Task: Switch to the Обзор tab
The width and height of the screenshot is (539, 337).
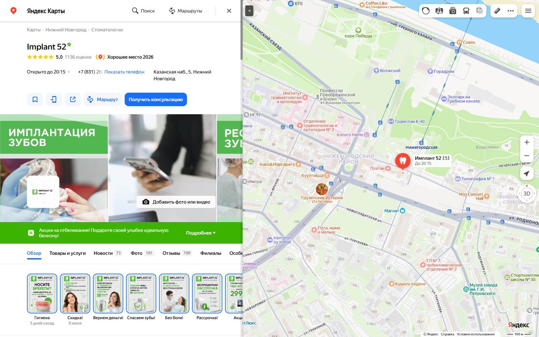Action: click(x=34, y=253)
